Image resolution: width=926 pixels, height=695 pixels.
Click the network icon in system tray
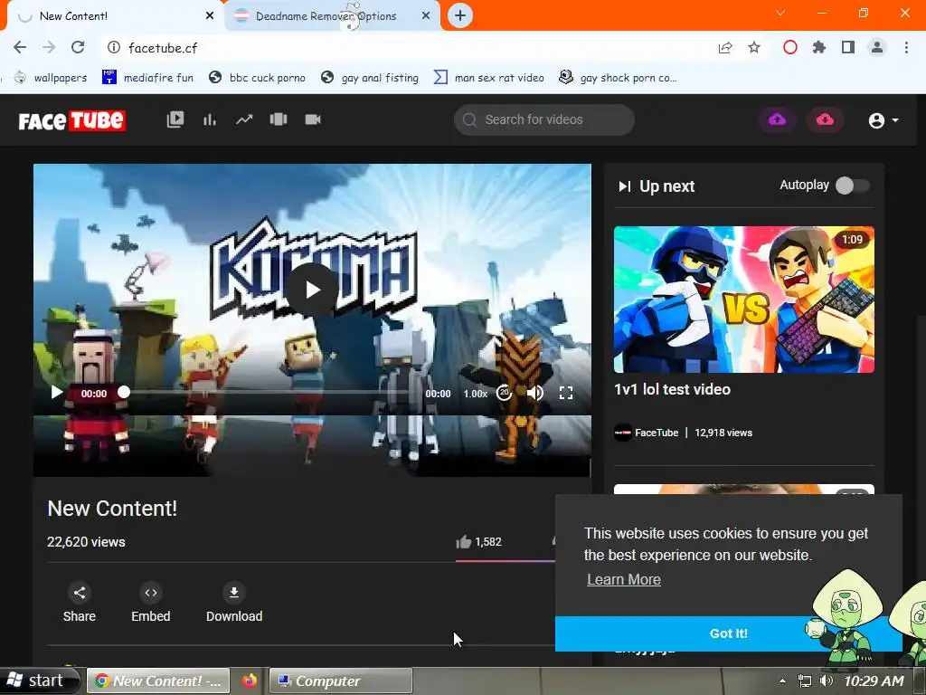click(x=804, y=681)
